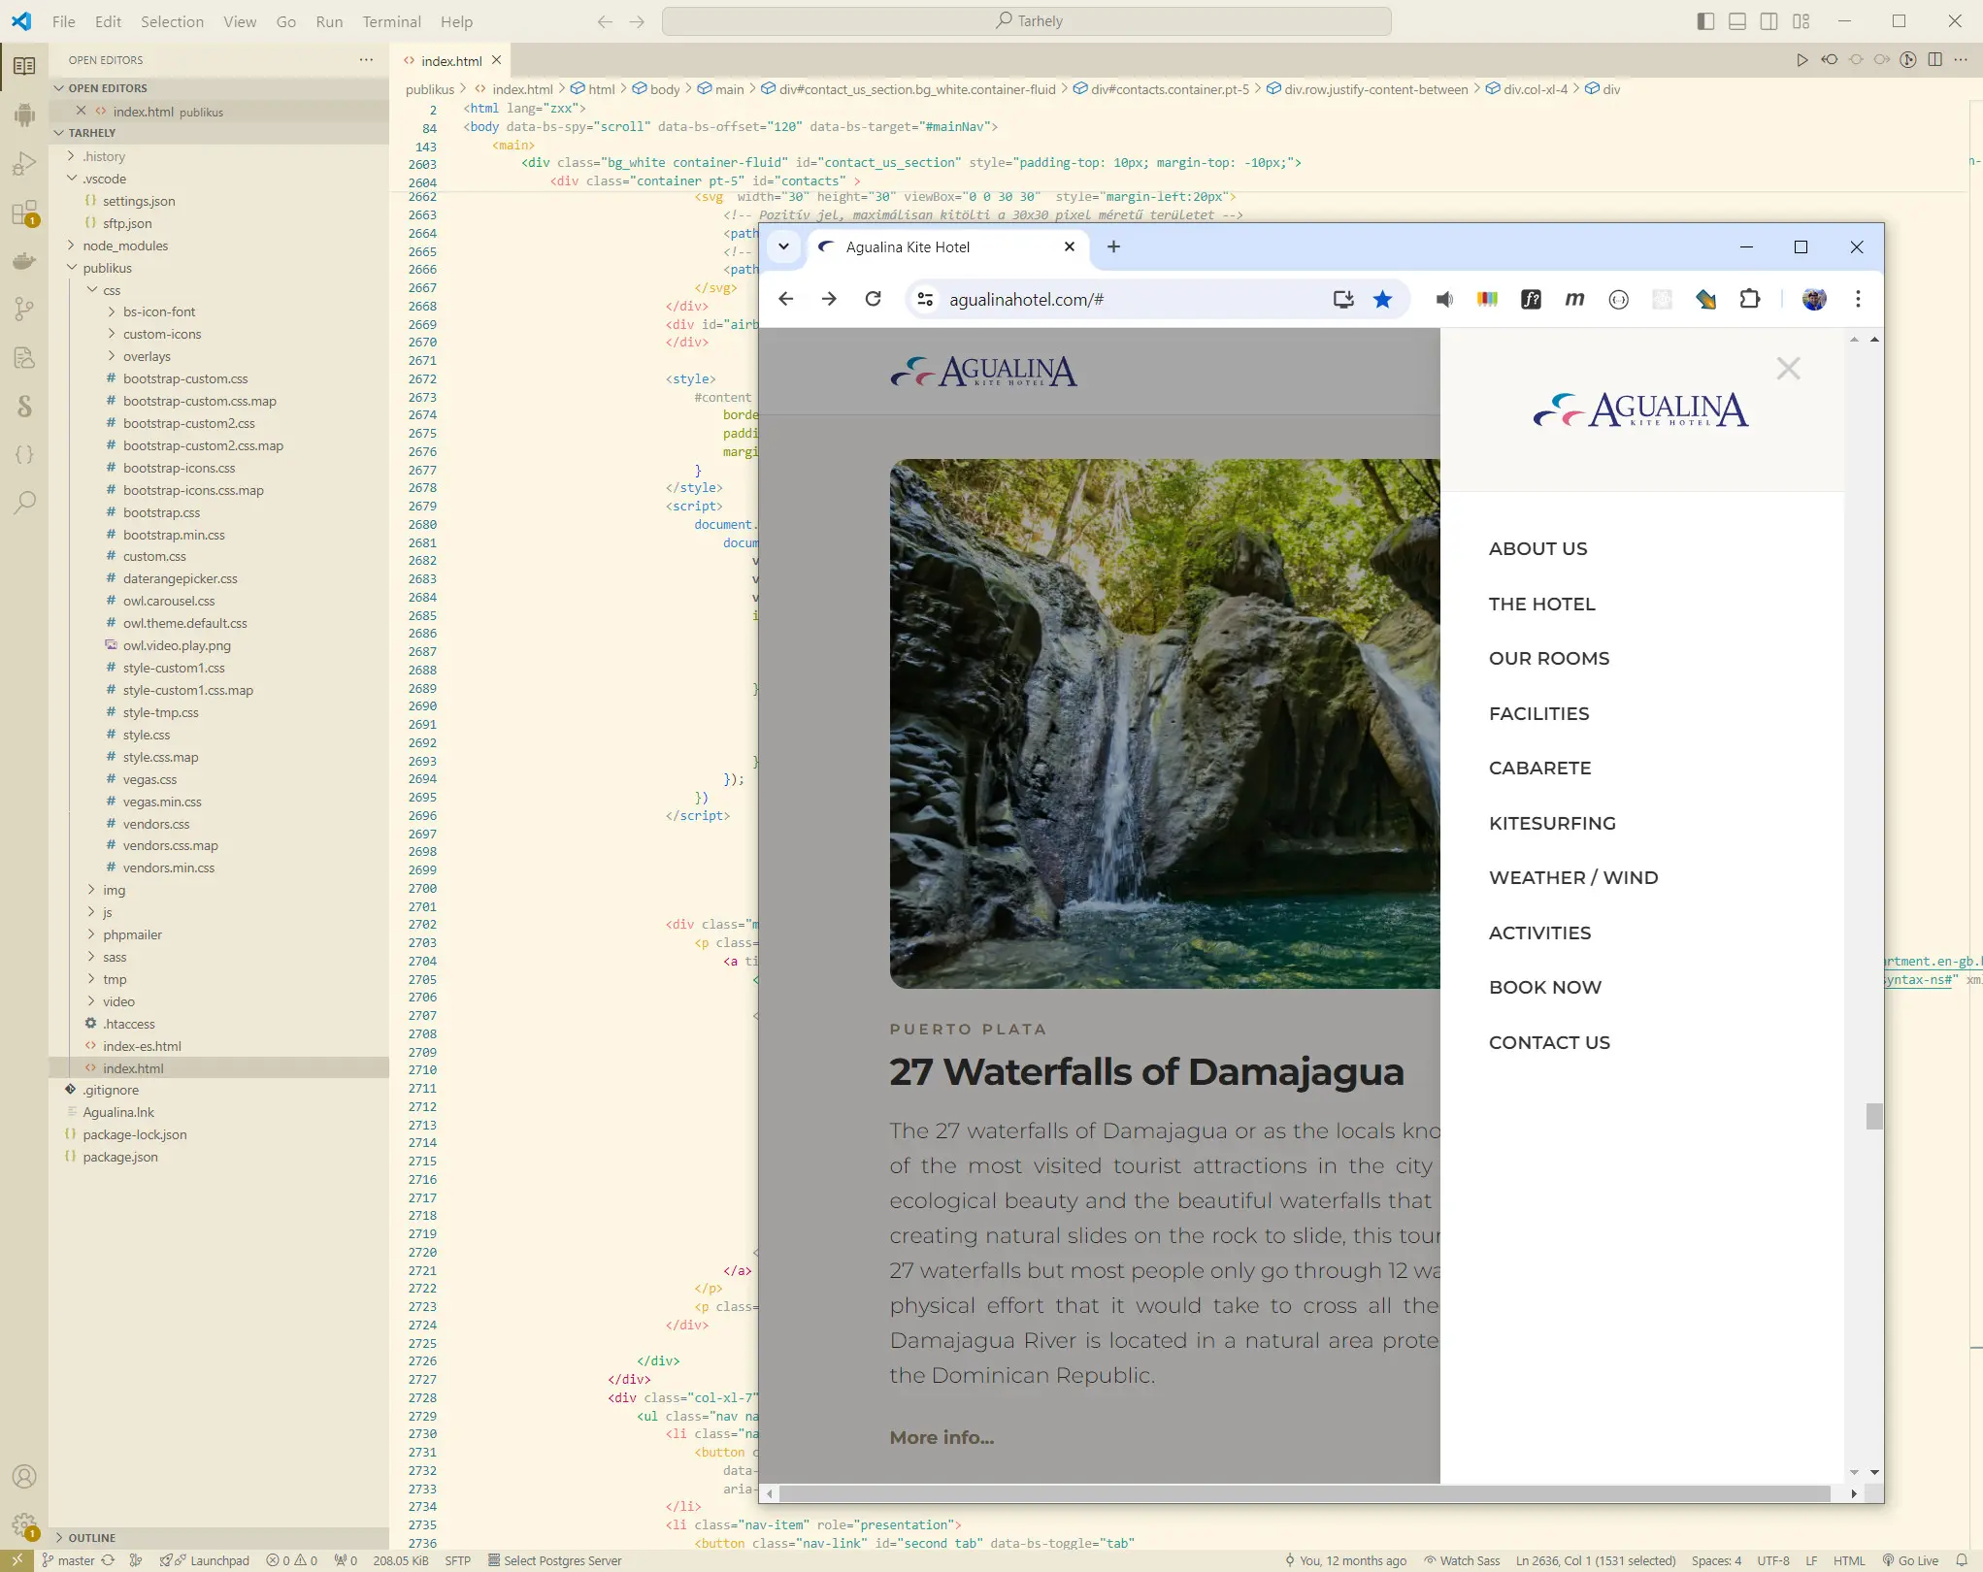This screenshot has height=1572, width=1983.
Task: Open Chrome three-dot menu
Action: [x=1858, y=300]
